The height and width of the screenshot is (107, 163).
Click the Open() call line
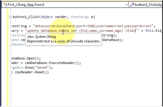[x=26, y=58]
